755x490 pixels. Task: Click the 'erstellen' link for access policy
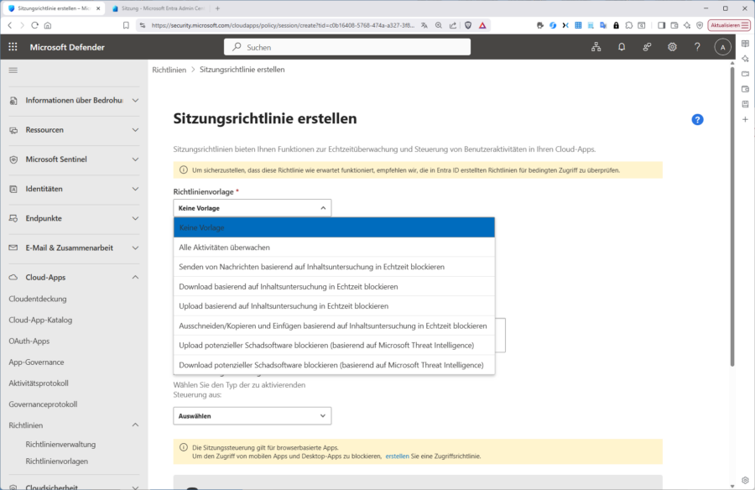(397, 456)
